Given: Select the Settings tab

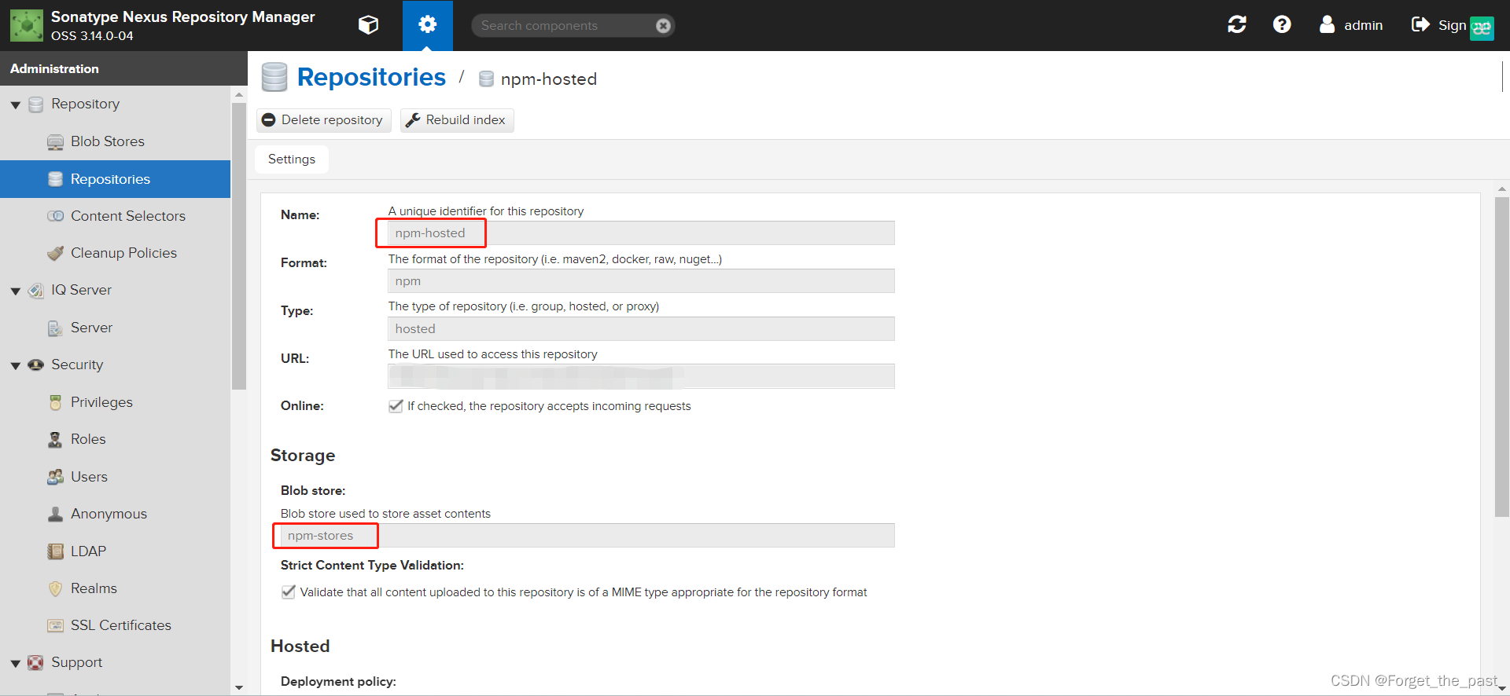Looking at the screenshot, I should tap(292, 159).
